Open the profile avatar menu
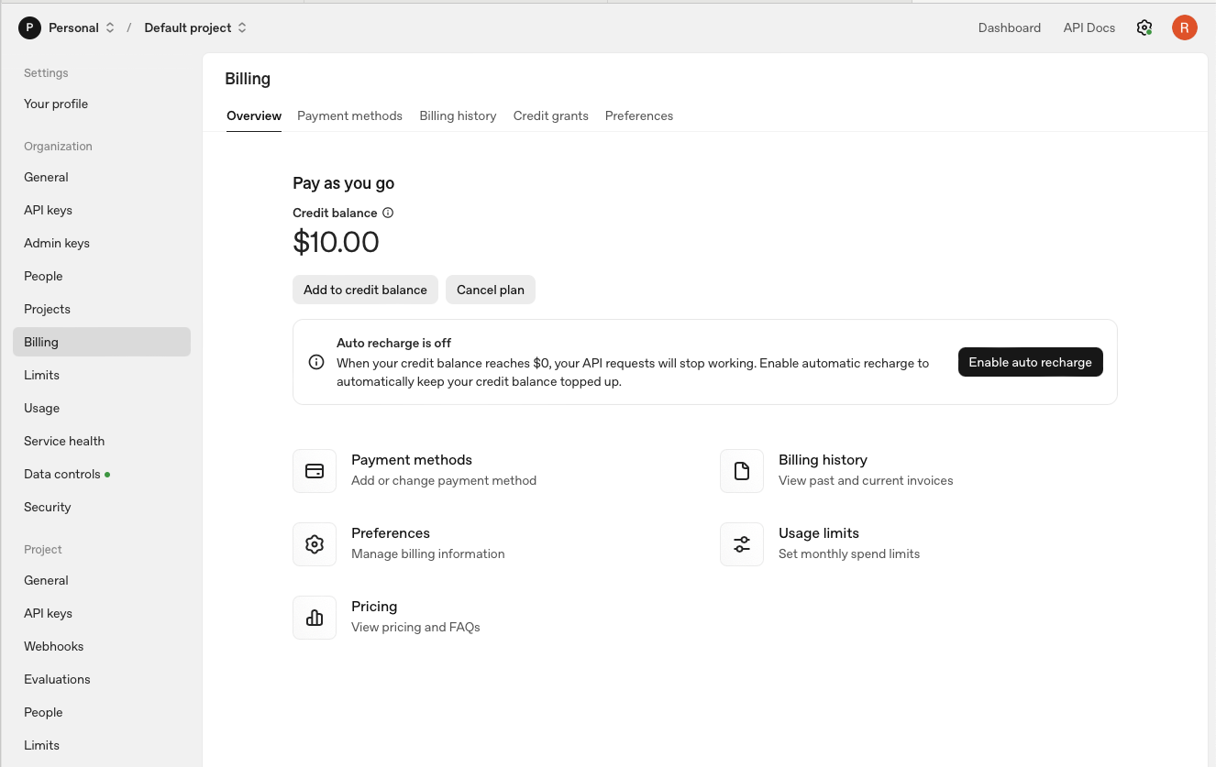The width and height of the screenshot is (1216, 767). (1184, 27)
